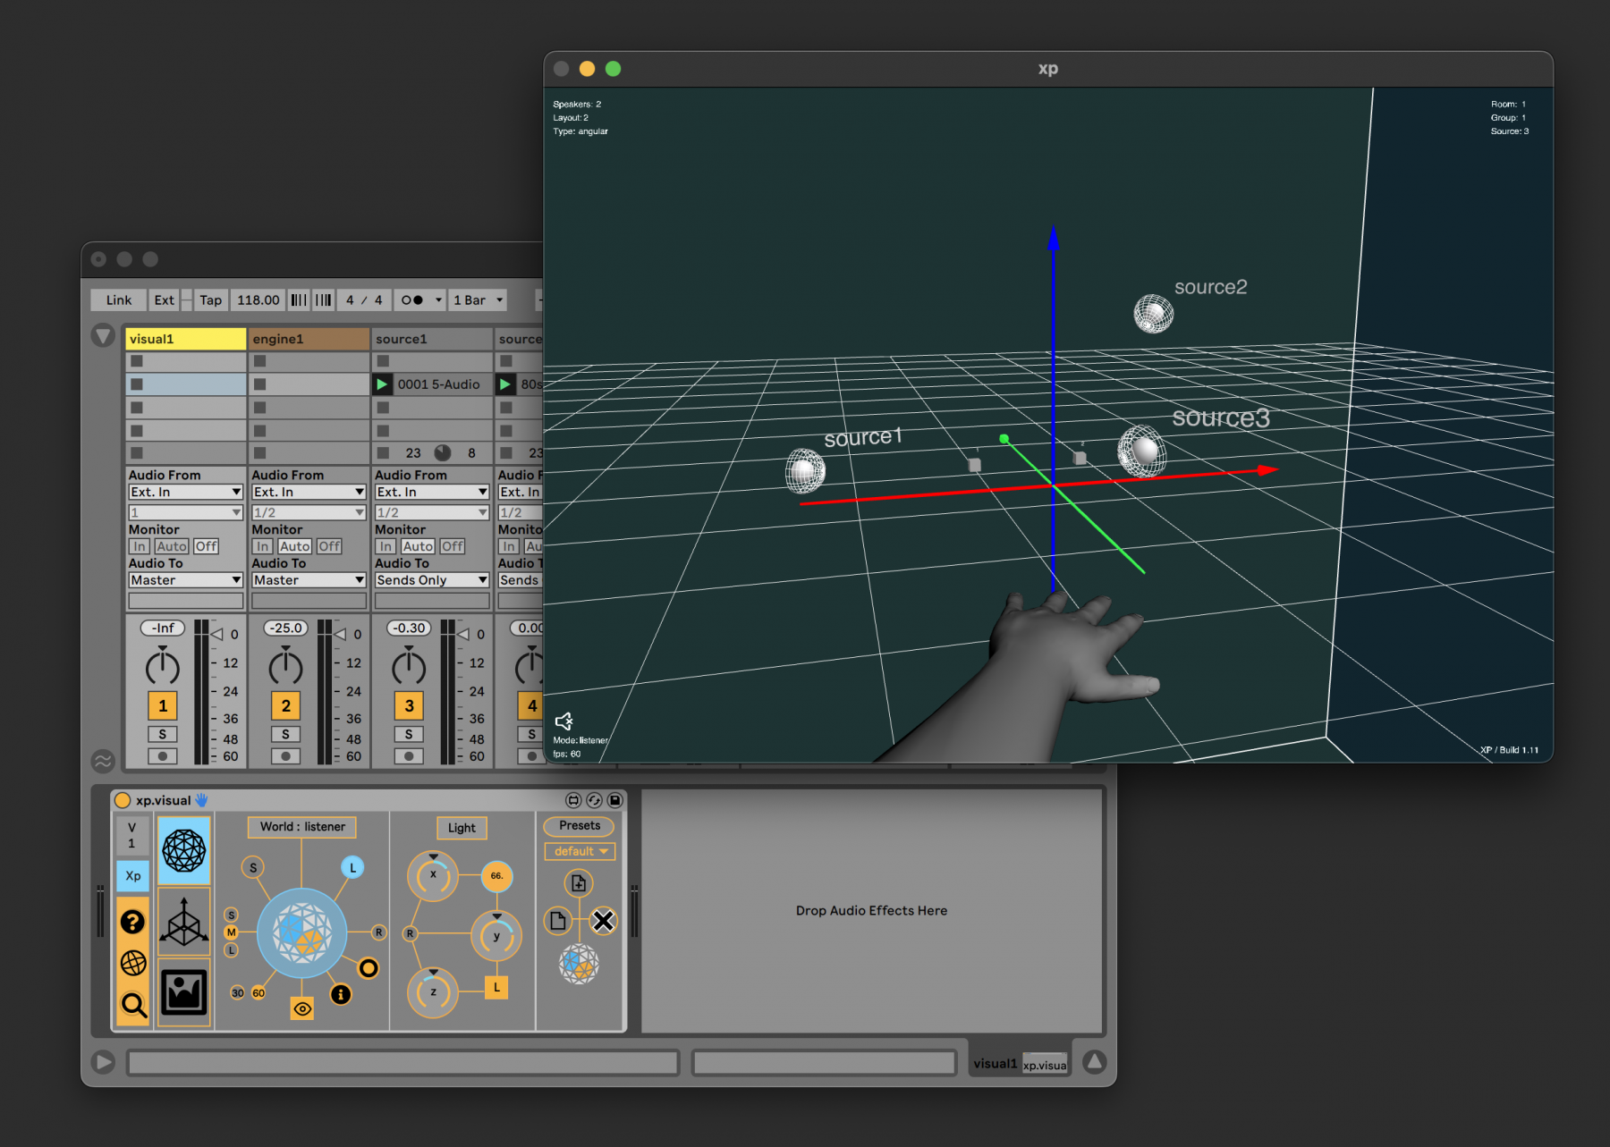Click the magnifying glass icon in xp.visual
Viewport: 1610px width, 1147px height.
pos(133,1005)
